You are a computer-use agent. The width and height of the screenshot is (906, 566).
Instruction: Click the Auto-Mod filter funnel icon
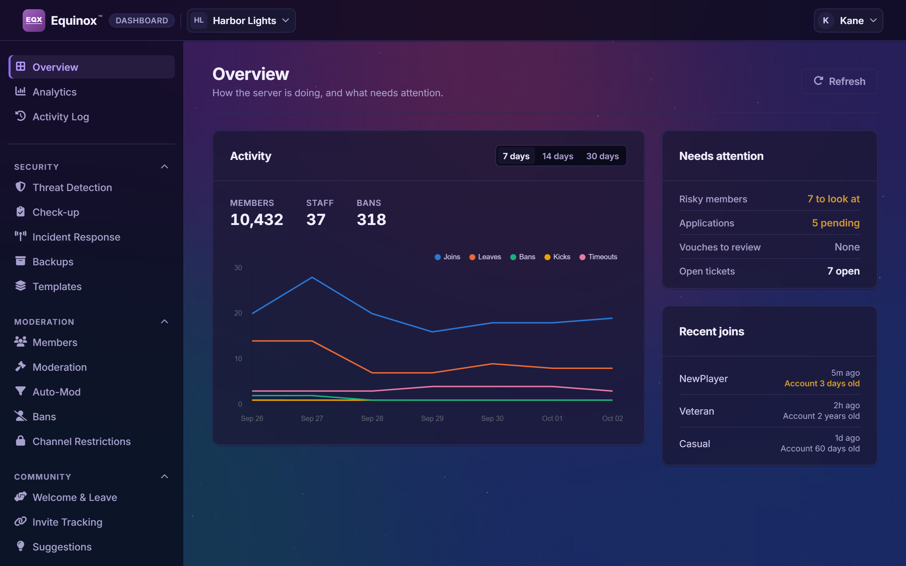point(21,391)
